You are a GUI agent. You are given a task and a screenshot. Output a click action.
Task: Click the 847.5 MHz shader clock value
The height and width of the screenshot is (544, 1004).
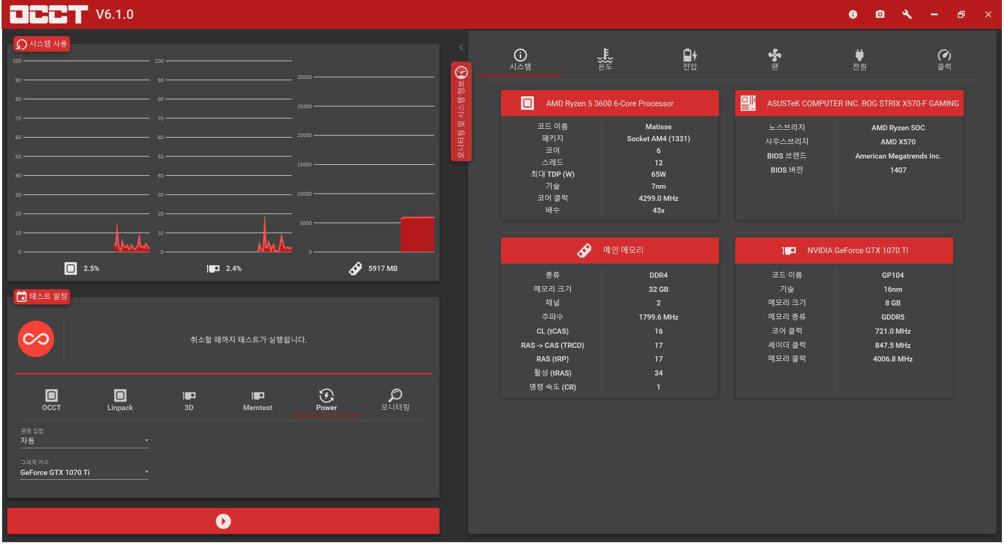click(893, 345)
